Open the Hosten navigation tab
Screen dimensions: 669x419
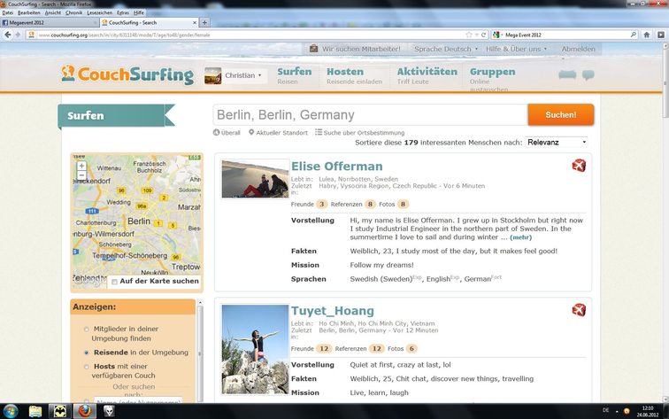pyautogui.click(x=345, y=72)
